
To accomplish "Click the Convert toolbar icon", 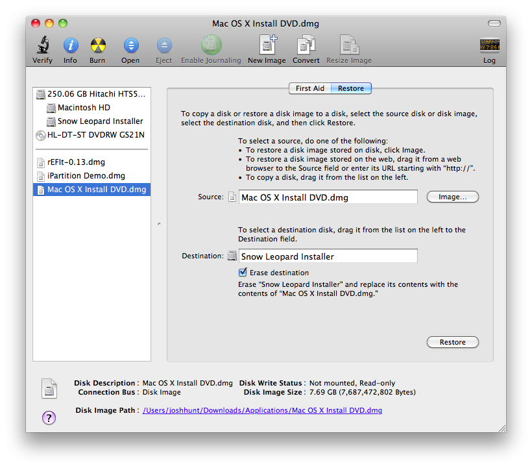I will tap(306, 44).
